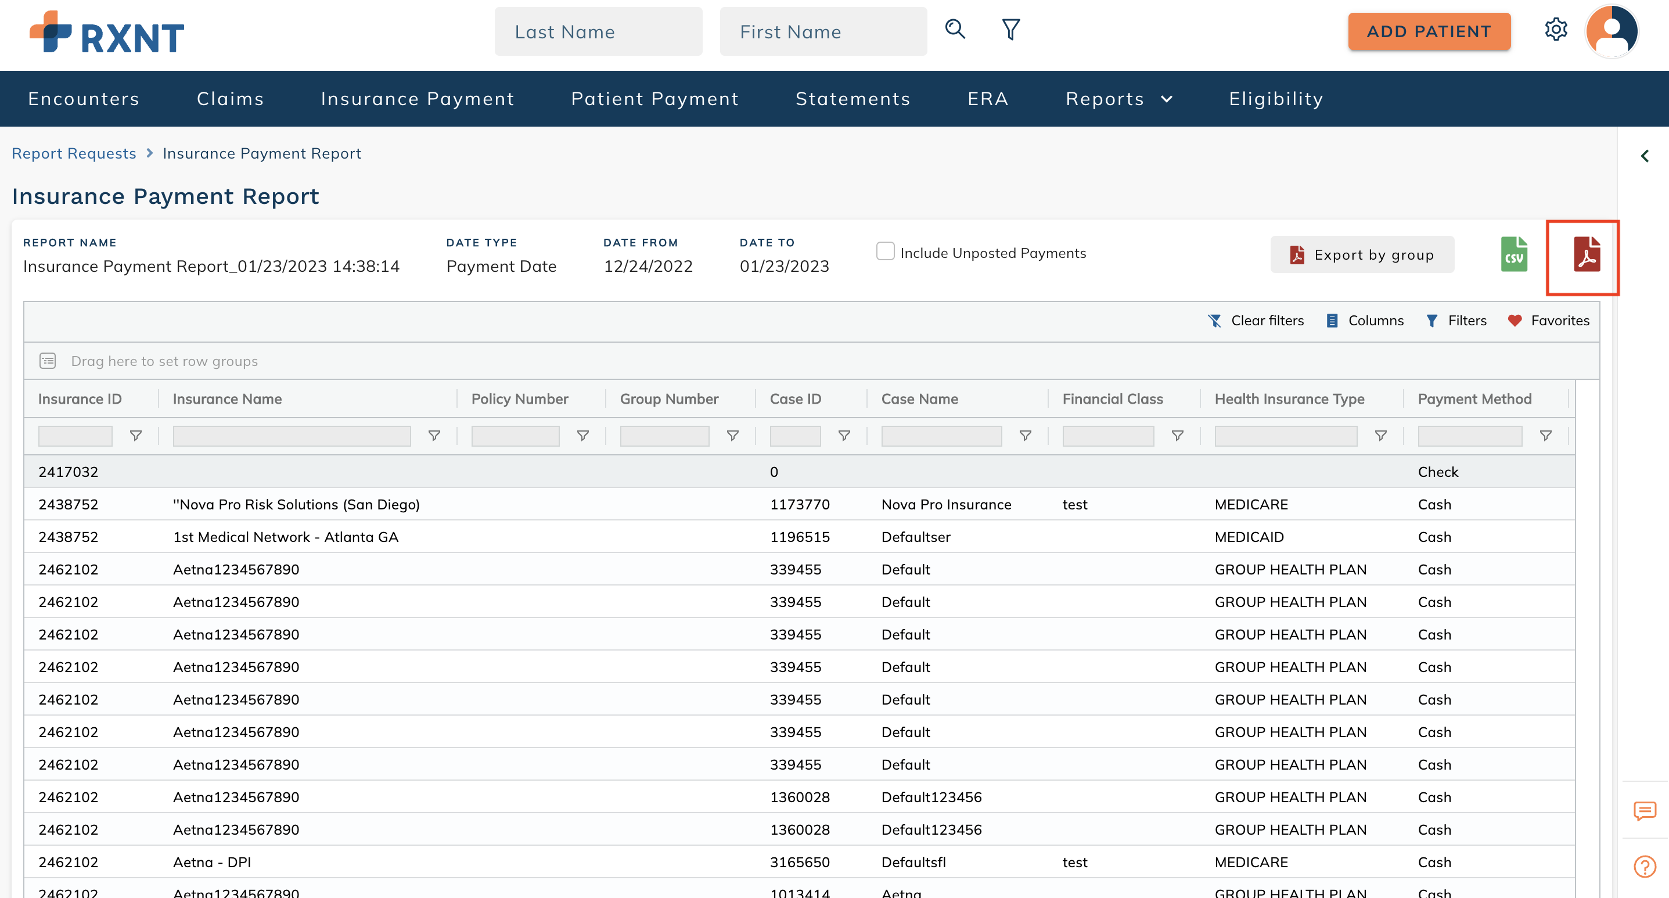Open Health Insurance Type filter funnel
The image size is (1669, 898).
point(1380,436)
